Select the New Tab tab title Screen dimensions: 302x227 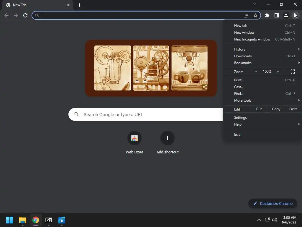pos(20,5)
